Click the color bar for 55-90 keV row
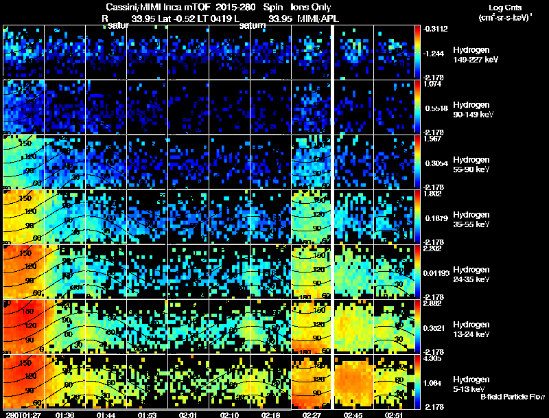The image size is (549, 418). [x=417, y=162]
